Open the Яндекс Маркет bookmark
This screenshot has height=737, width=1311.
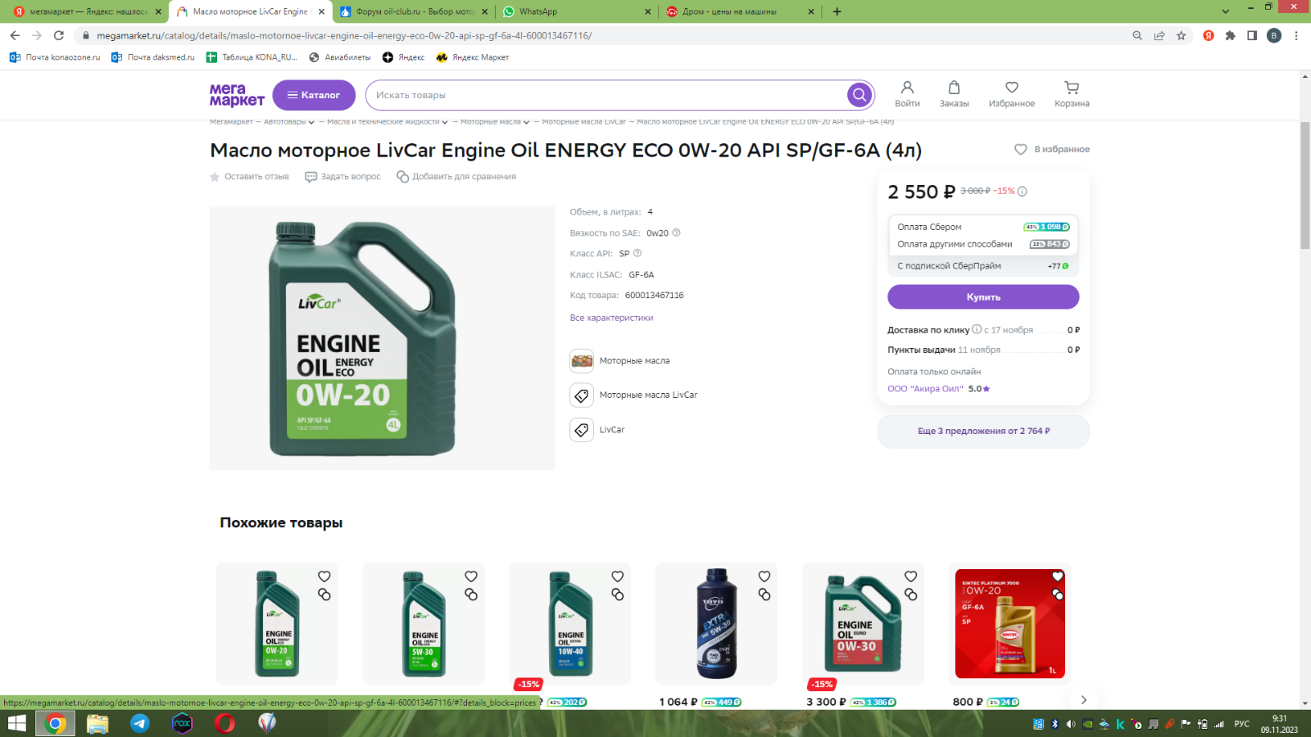473,57
